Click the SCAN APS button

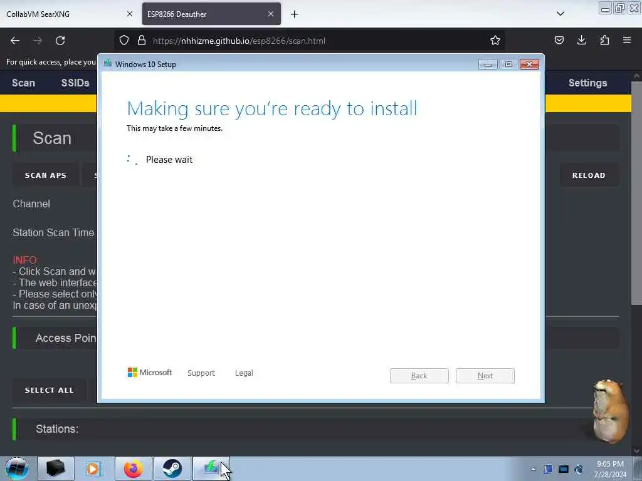coord(45,175)
